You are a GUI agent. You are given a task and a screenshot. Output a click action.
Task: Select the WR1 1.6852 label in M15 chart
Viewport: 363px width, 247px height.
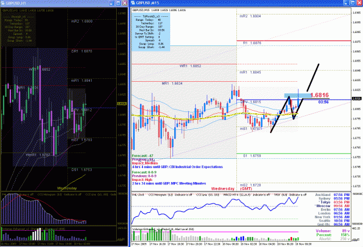pyautogui.click(x=191, y=66)
